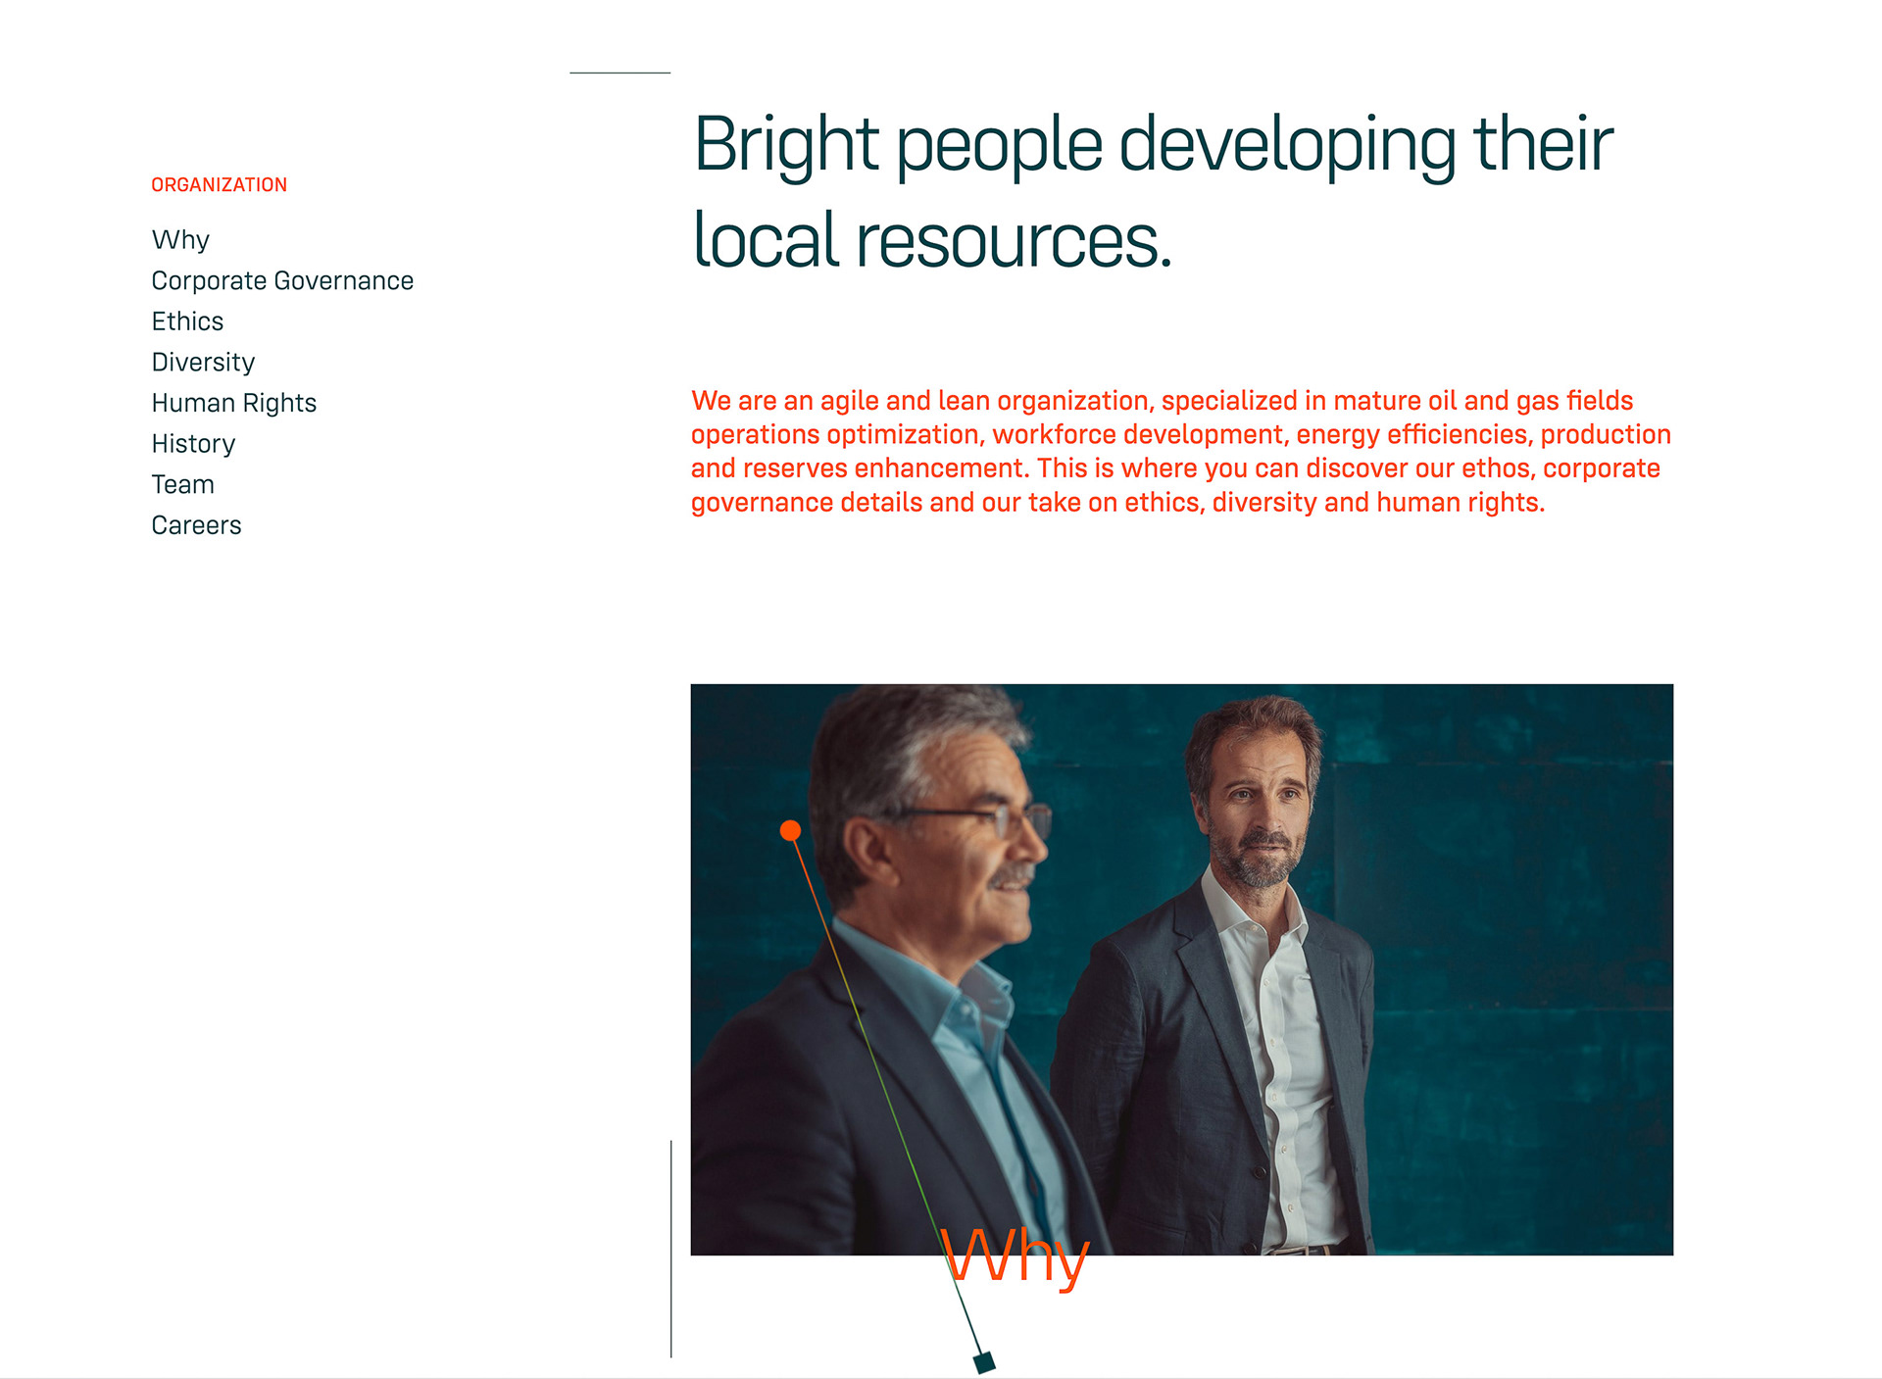The image size is (1882, 1379).
Task: Go to Corporate Governance section
Action: click(x=282, y=281)
